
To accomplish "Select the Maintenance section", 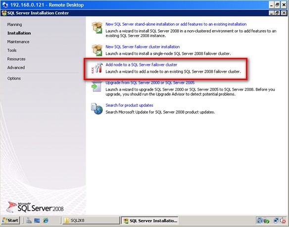I will tap(18, 42).
